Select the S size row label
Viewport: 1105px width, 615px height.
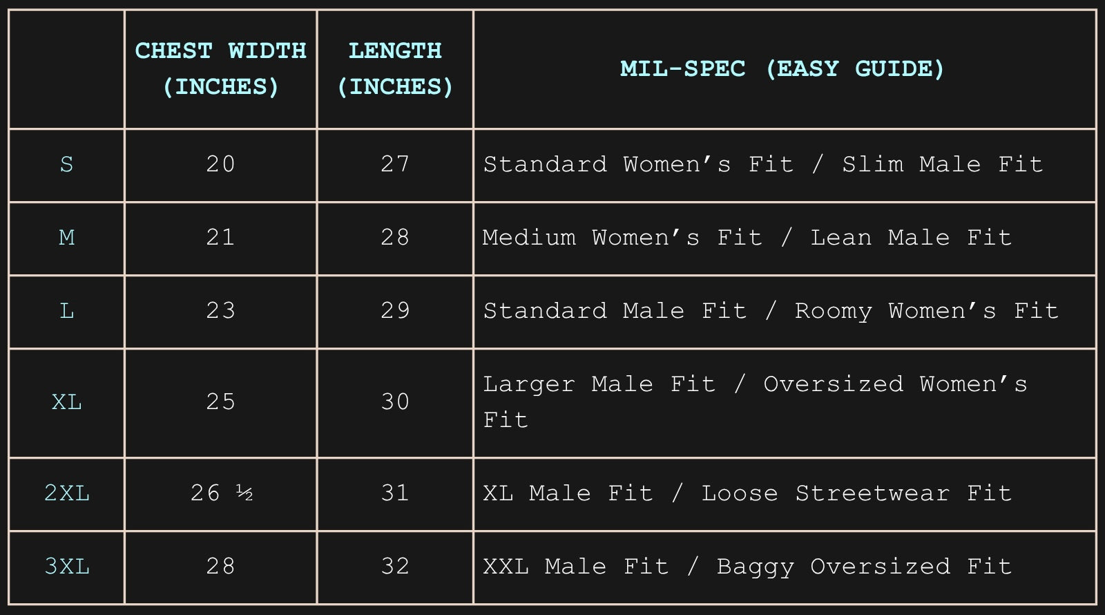66,164
